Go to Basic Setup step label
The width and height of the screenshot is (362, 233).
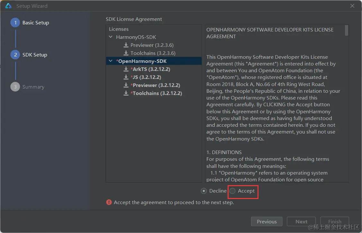[36, 22]
